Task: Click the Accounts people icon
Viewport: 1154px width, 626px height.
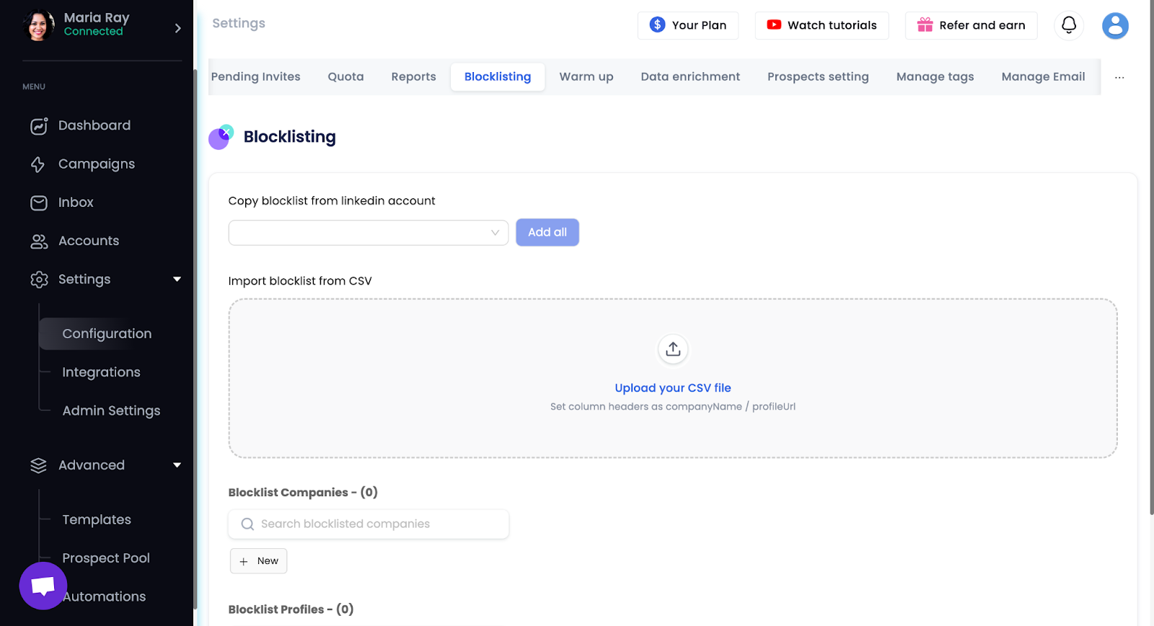Action: click(x=39, y=242)
